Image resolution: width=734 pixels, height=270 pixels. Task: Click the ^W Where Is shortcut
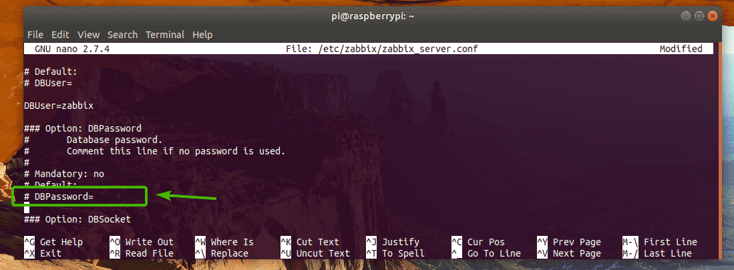[x=224, y=242]
